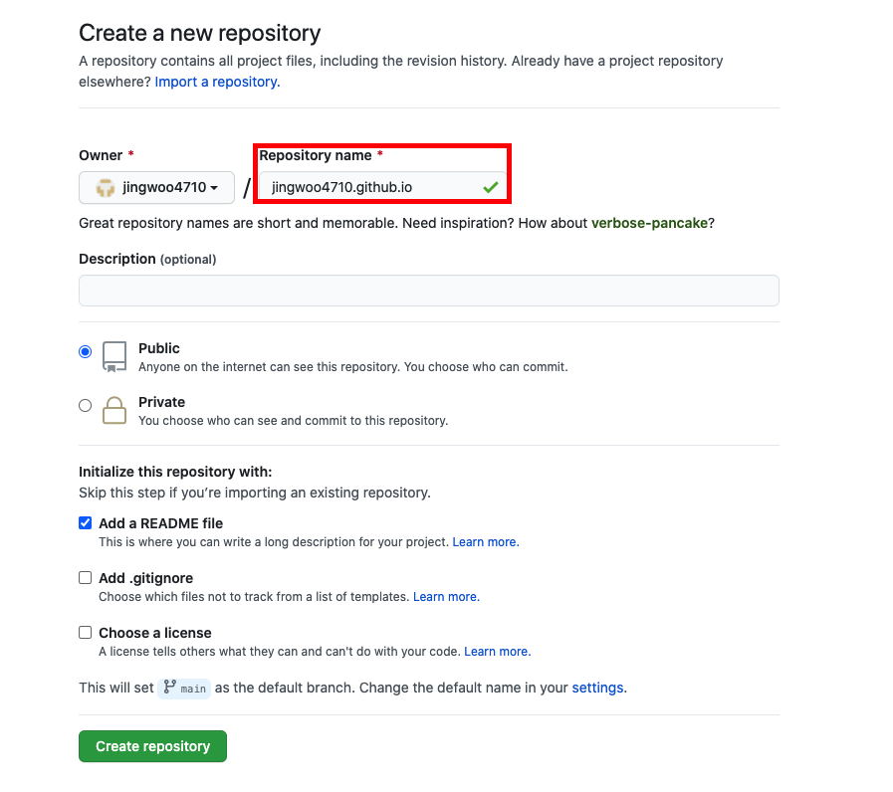Click the Create repository button

(152, 746)
